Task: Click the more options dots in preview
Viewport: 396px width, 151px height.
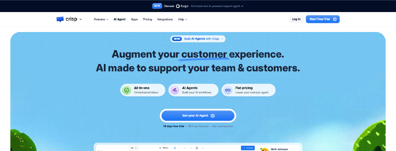Action: (x=203, y=148)
